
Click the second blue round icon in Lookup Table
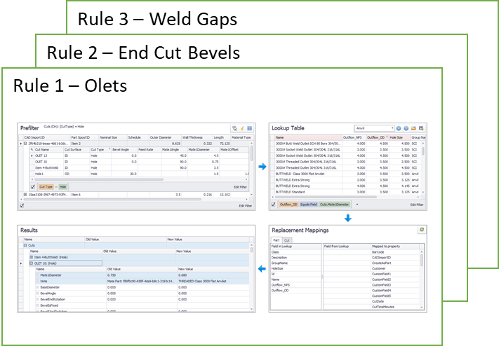tap(406, 128)
